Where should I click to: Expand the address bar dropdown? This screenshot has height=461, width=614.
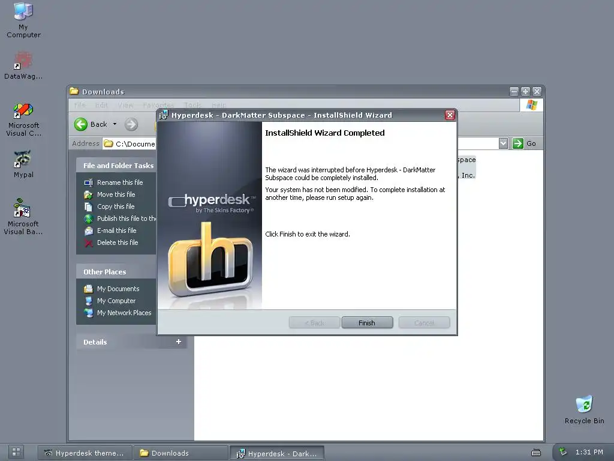tap(503, 143)
